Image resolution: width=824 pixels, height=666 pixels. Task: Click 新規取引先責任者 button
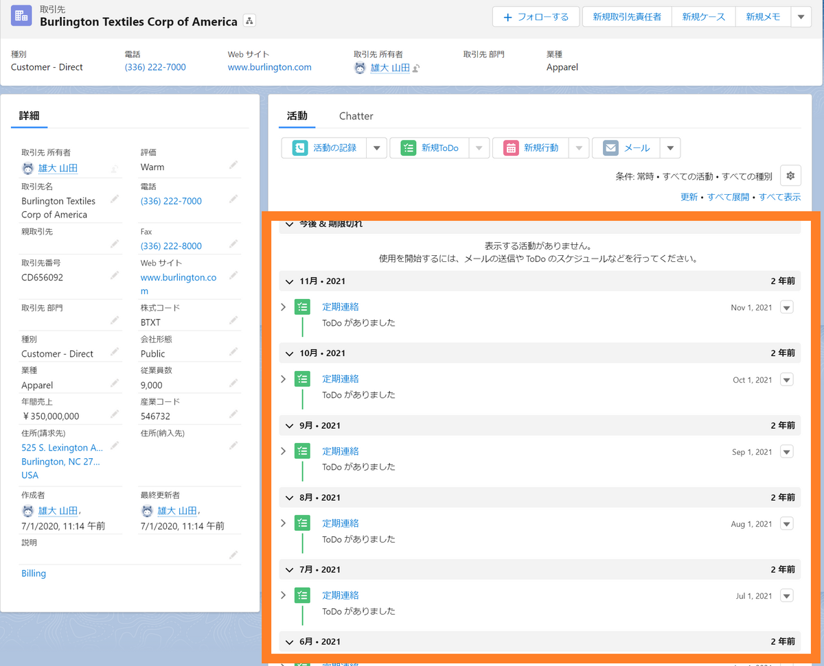627,17
